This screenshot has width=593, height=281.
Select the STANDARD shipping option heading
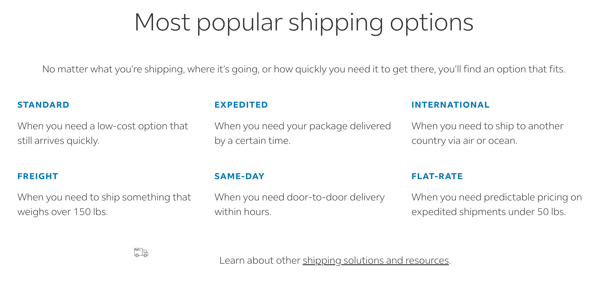coord(43,105)
